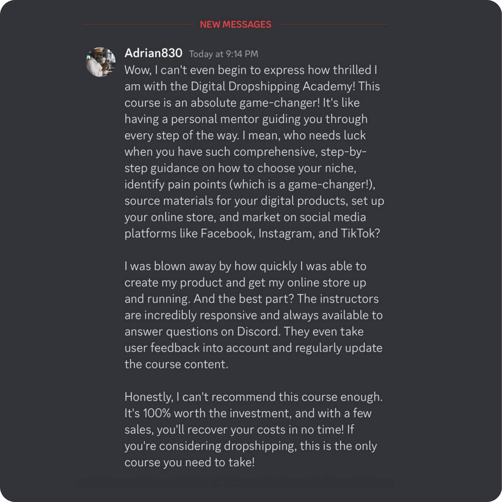The height and width of the screenshot is (502, 502).
Task: Click the red divider line left of NEW MESSAGES
Action: coord(138,24)
